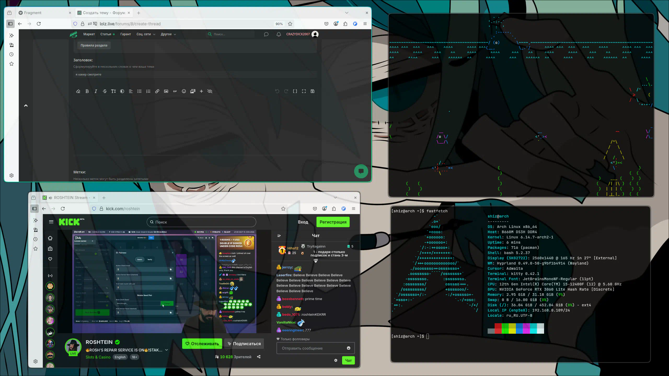The width and height of the screenshot is (669, 376).
Task: Open the GIF picker in forum editor
Action: (175, 91)
